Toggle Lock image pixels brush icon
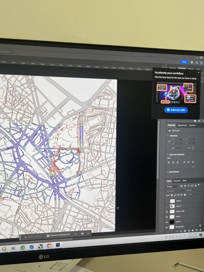The height and width of the screenshot is (272, 204). 175,195
